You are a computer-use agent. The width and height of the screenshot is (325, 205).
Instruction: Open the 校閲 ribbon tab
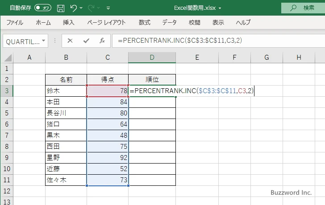[x=195, y=22]
